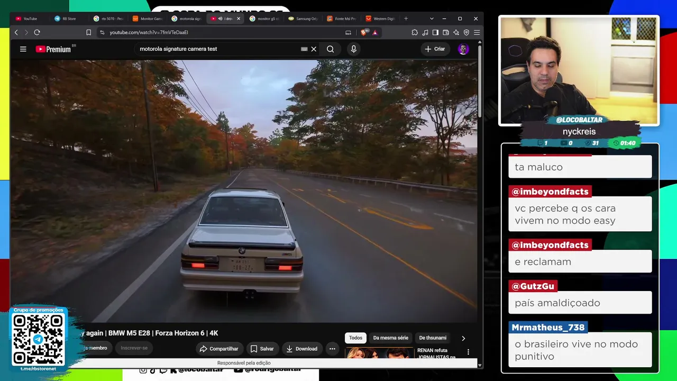Image resolution: width=677 pixels, height=381 pixels.
Task: Click the Download button
Action: click(302, 349)
